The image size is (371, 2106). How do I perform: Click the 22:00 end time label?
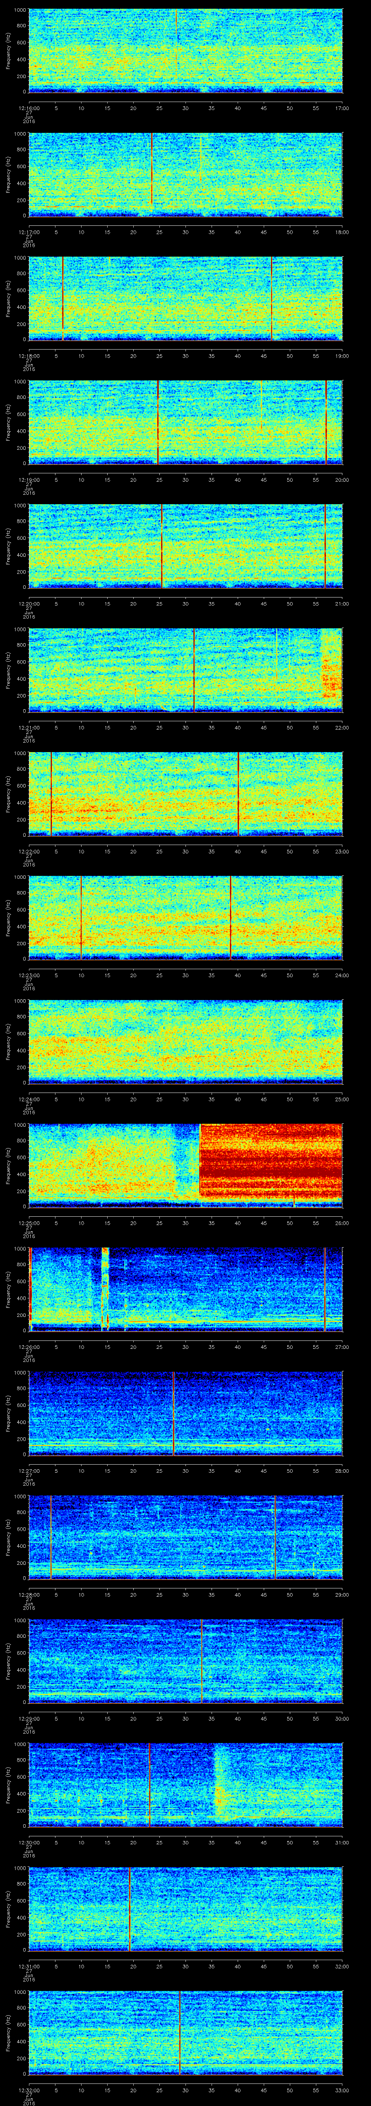click(342, 728)
